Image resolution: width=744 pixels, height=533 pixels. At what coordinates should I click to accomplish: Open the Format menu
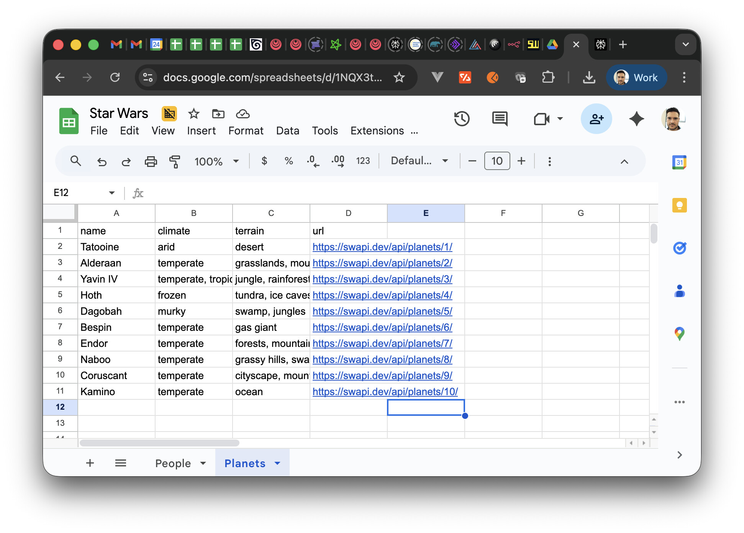point(246,131)
